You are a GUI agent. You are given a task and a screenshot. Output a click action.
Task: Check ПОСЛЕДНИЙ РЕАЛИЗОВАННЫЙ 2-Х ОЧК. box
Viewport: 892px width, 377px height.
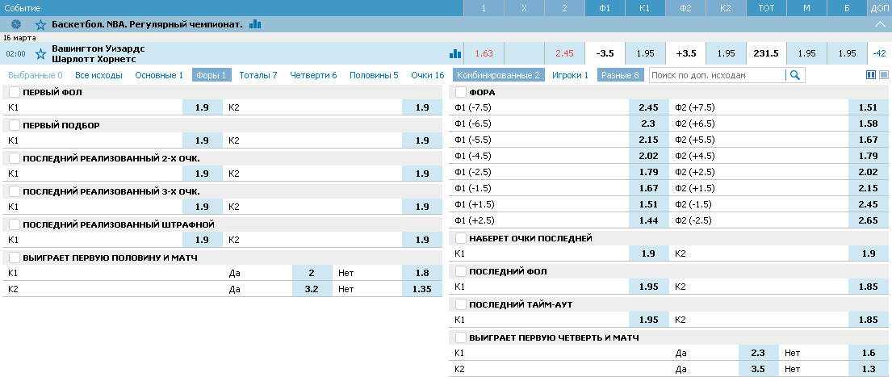(x=15, y=158)
